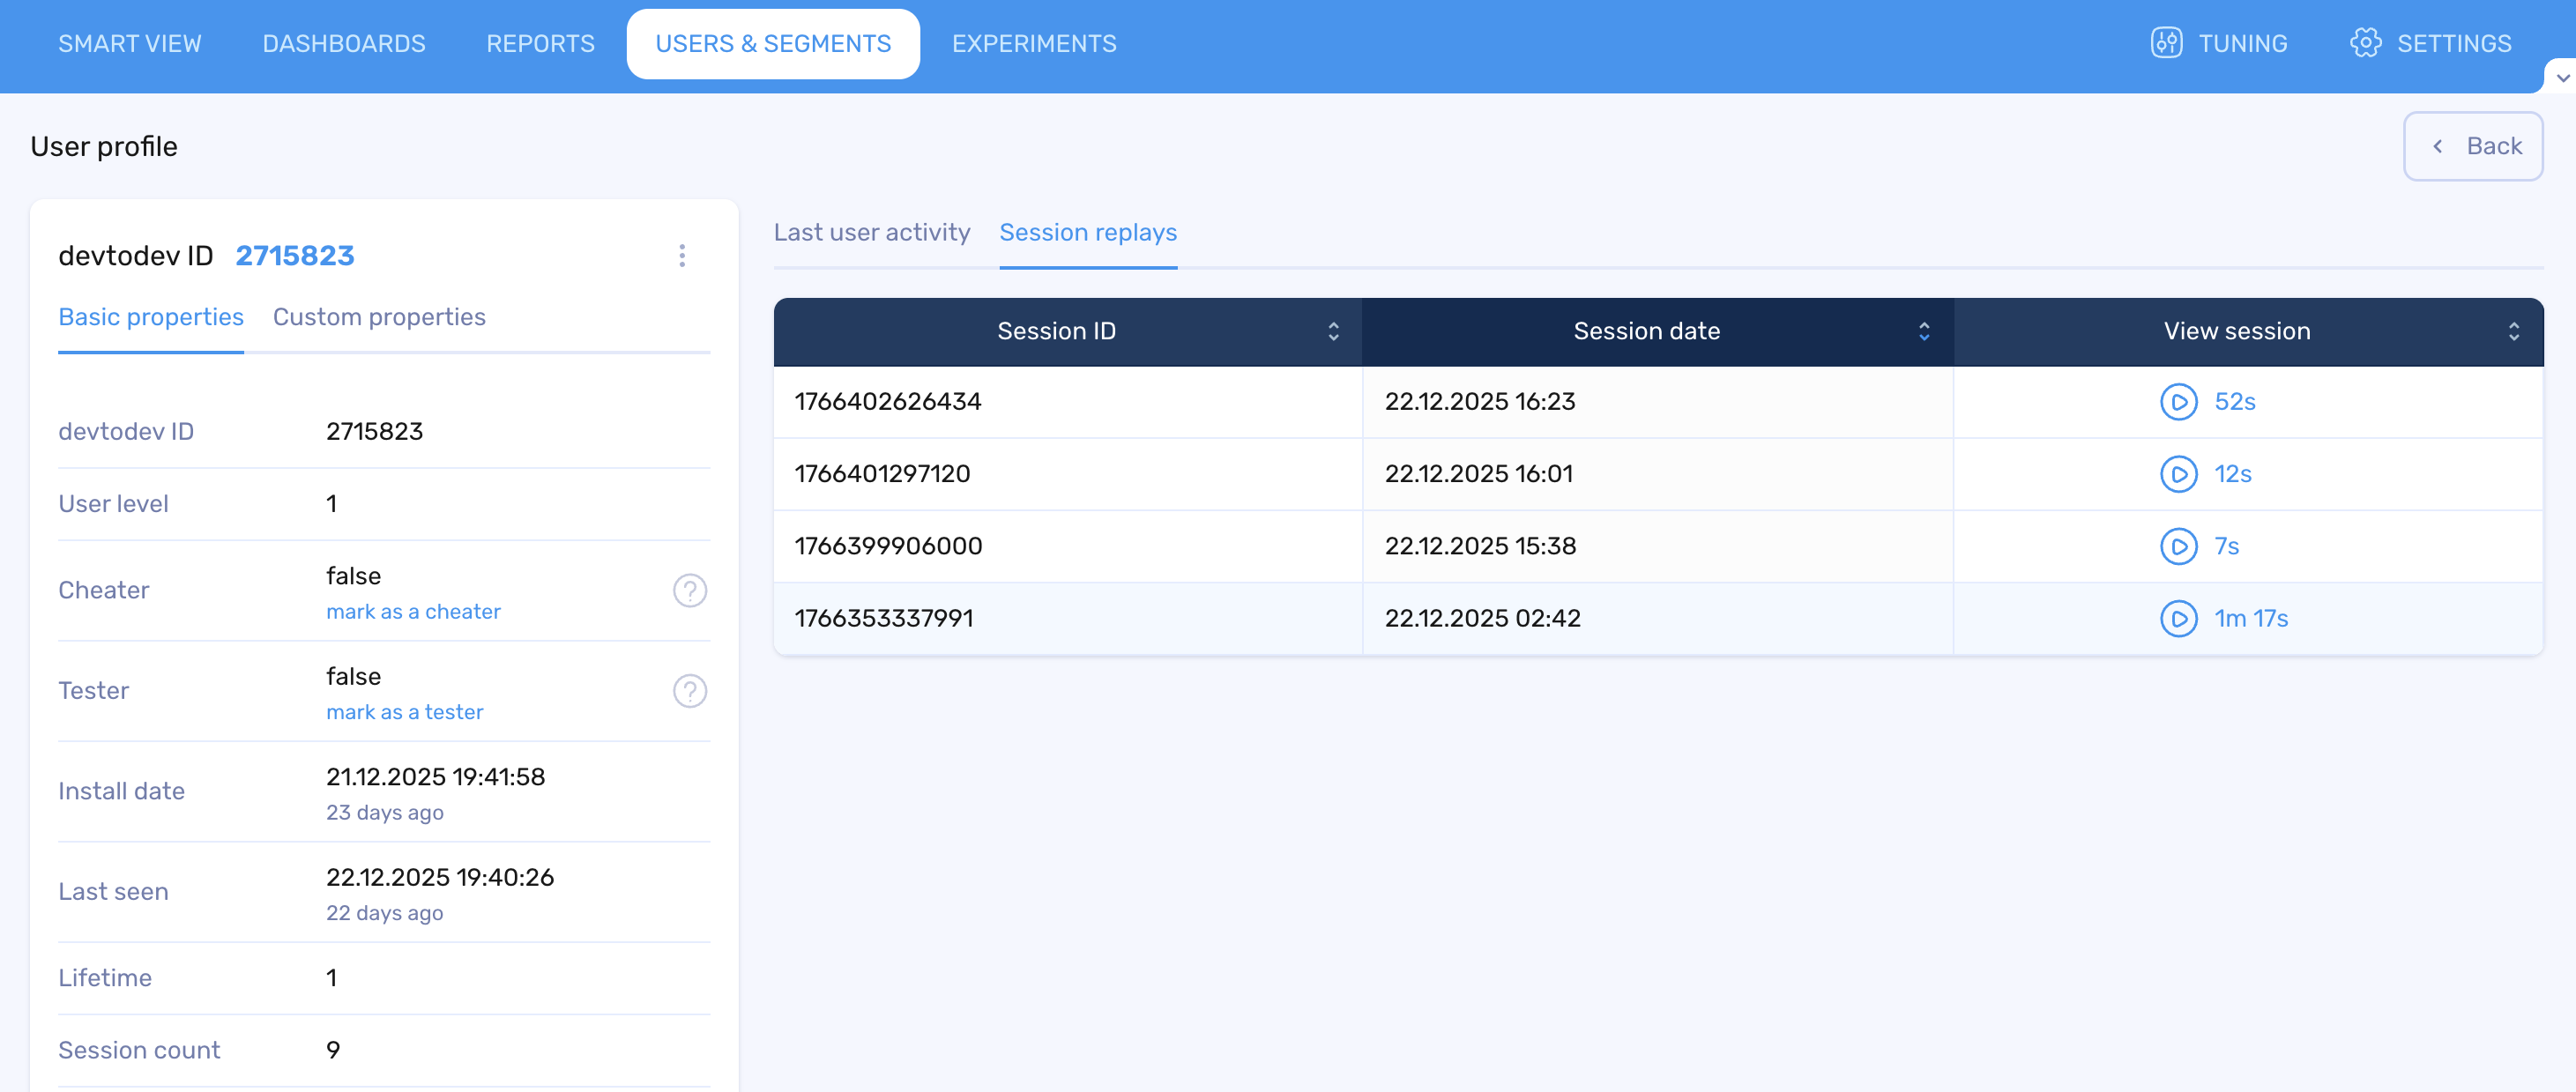
Task: Open the three-dot user options menu
Action: (682, 256)
